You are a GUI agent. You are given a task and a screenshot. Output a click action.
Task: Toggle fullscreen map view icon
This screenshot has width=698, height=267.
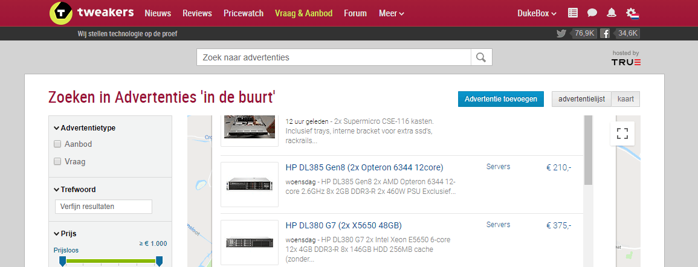[622, 133]
